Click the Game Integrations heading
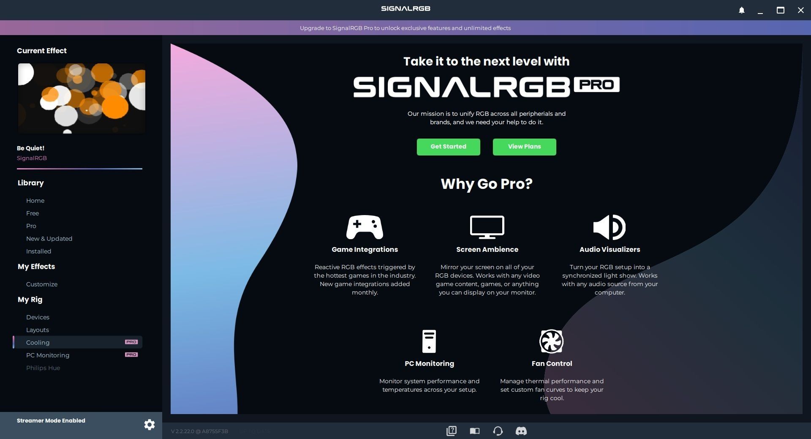This screenshot has width=811, height=439. click(x=365, y=250)
